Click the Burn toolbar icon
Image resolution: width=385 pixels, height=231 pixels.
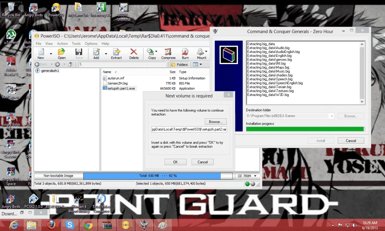pyautogui.click(x=185, y=54)
